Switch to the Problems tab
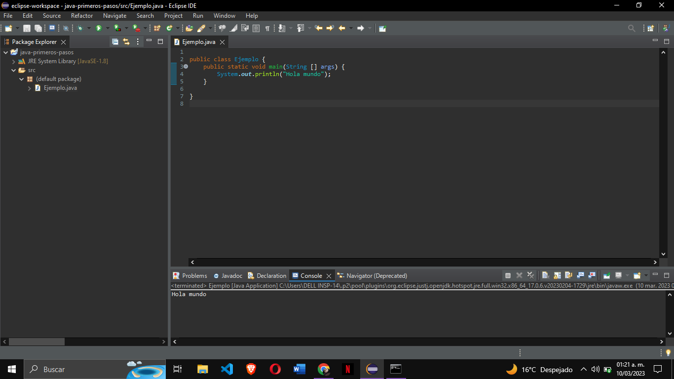 tap(190, 276)
